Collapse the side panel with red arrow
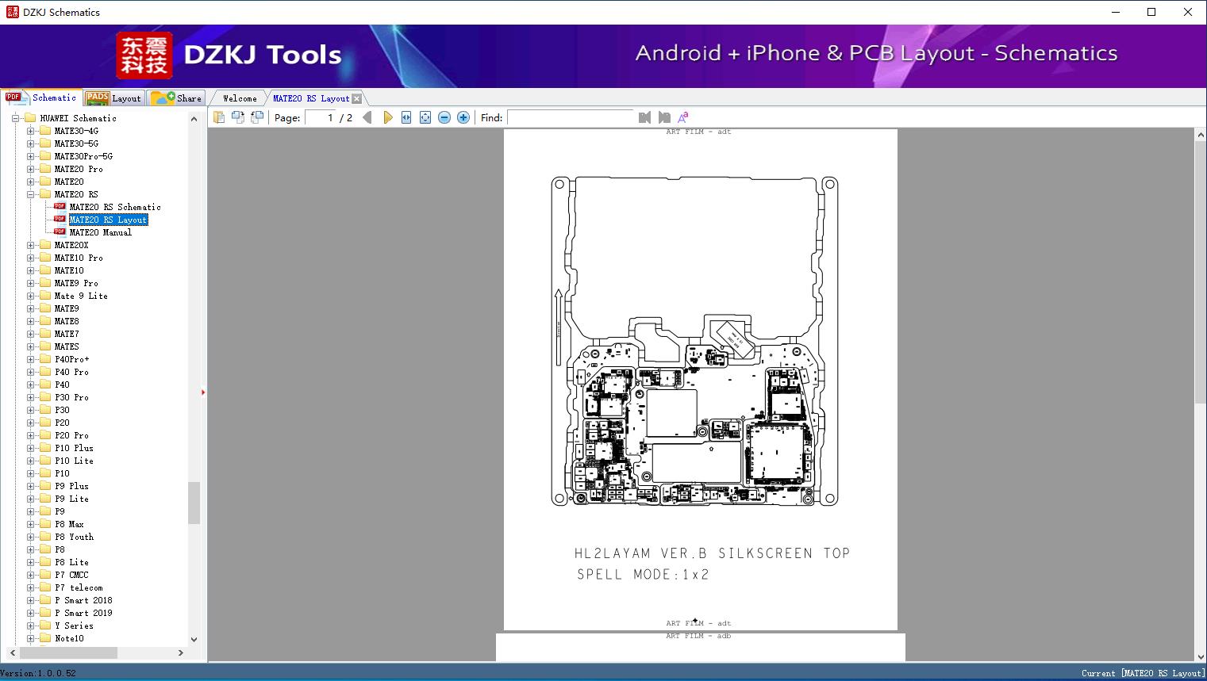The image size is (1207, 681). pyautogui.click(x=203, y=392)
